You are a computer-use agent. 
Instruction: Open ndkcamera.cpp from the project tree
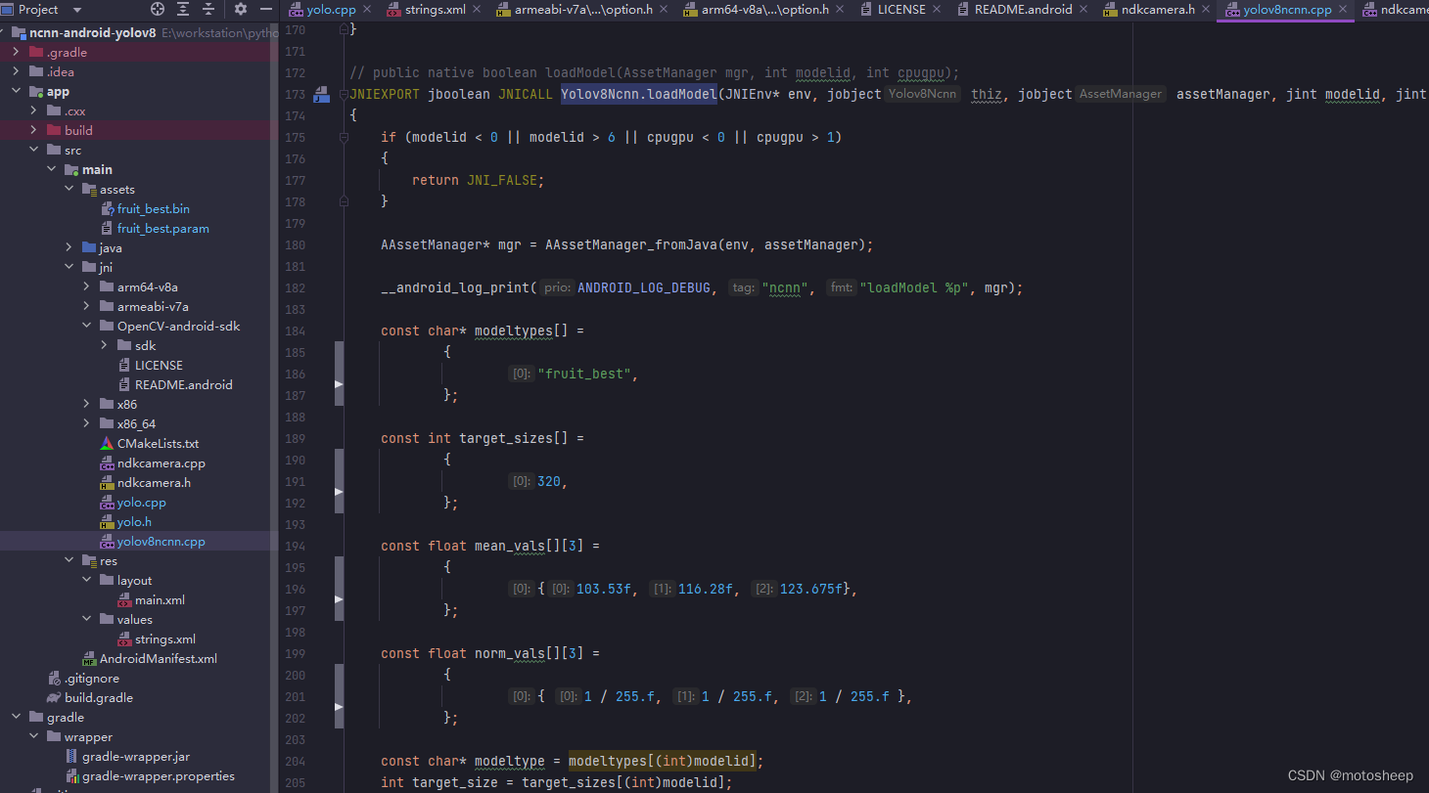[x=161, y=463]
